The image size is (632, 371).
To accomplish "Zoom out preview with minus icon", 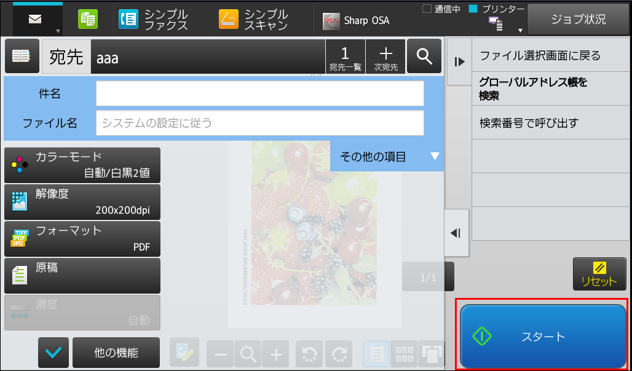I will coord(221,354).
